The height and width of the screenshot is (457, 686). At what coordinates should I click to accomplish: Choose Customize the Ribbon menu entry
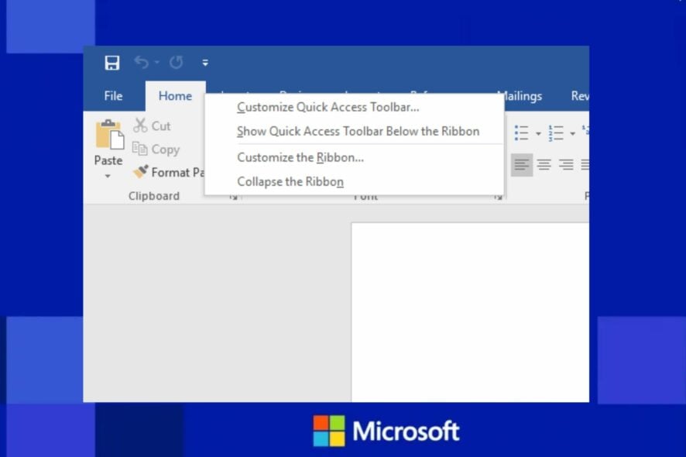click(354, 157)
